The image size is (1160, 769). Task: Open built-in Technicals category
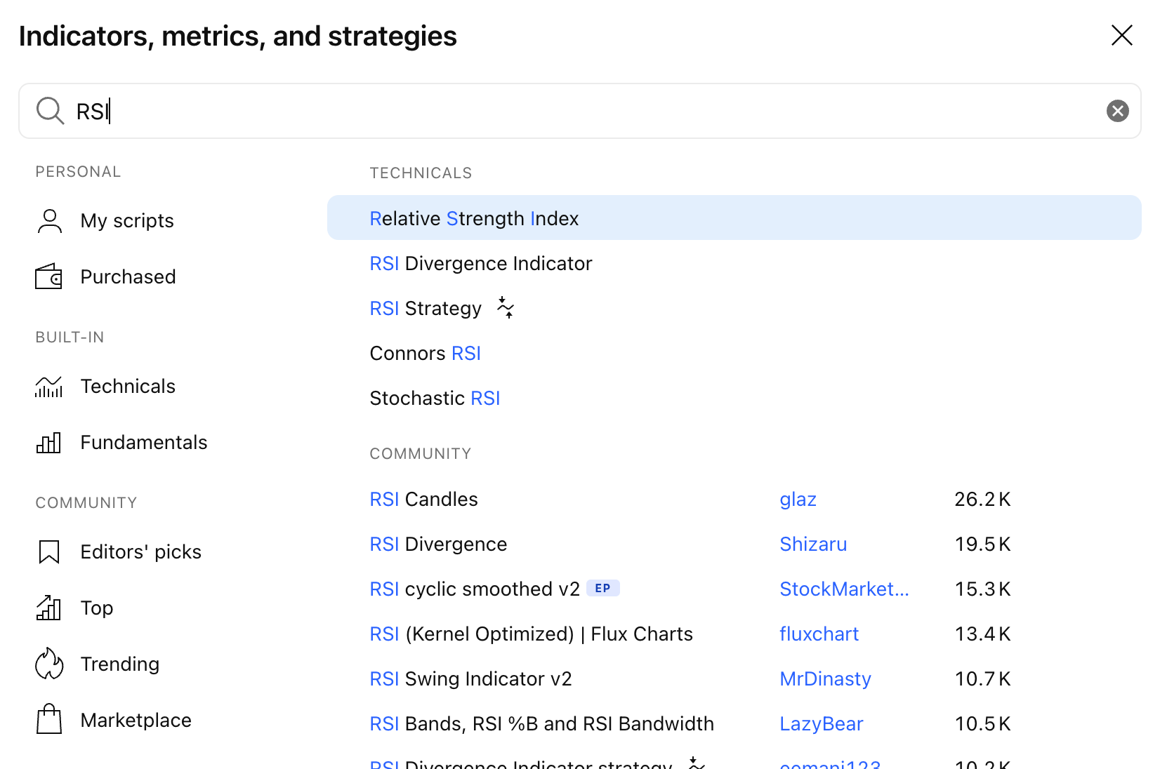[128, 386]
